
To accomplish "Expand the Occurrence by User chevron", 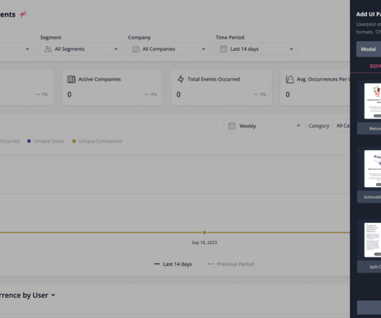I will (x=53, y=296).
